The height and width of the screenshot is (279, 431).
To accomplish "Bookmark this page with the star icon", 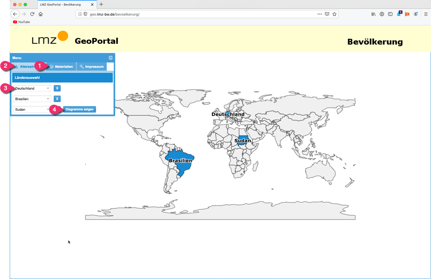I will tap(335, 14).
